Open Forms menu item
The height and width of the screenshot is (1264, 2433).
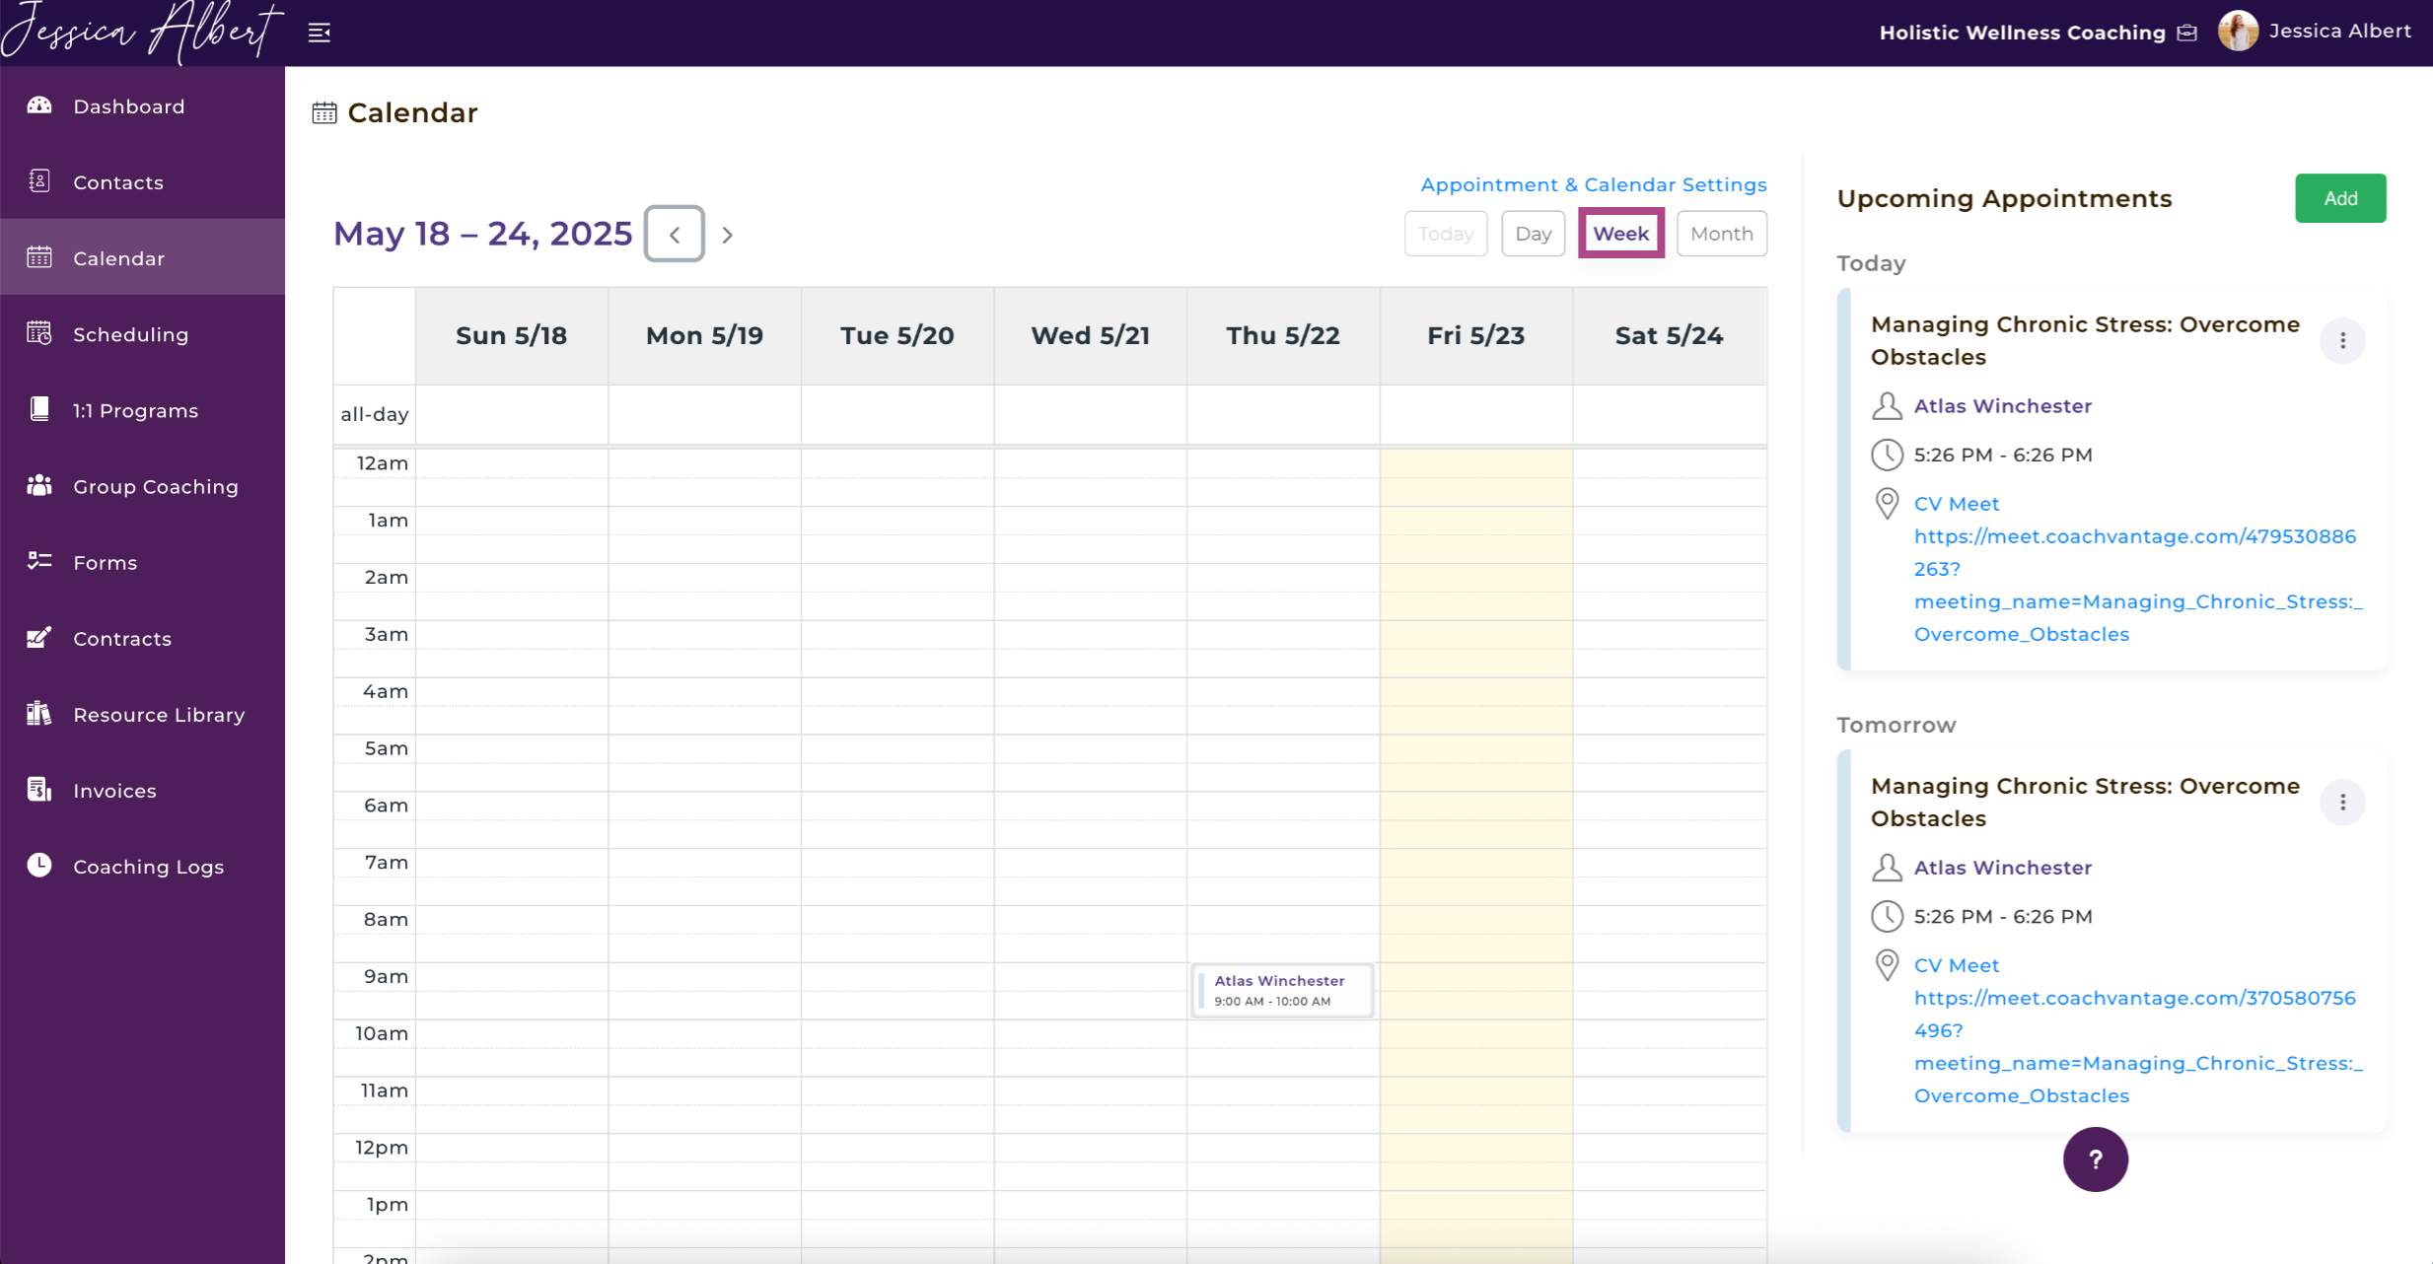143,561
